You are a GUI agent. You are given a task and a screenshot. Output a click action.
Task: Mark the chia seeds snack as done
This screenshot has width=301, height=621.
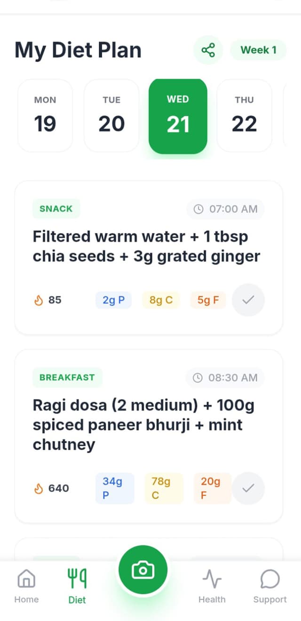[248, 300]
